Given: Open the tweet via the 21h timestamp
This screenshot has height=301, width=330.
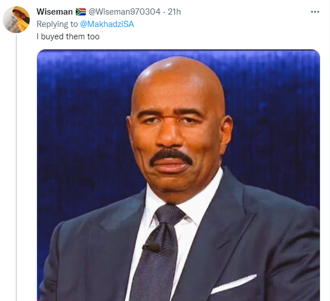Looking at the screenshot, I should (174, 12).
